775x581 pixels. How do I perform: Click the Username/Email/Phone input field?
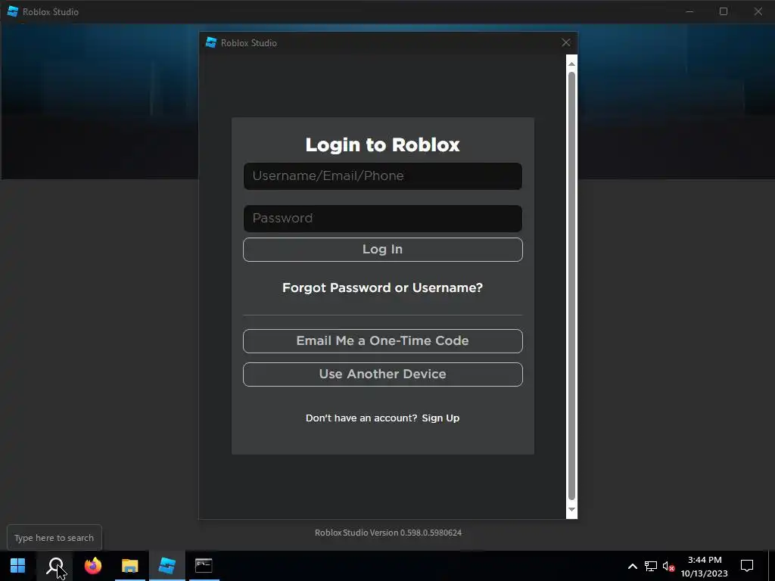coord(382,176)
